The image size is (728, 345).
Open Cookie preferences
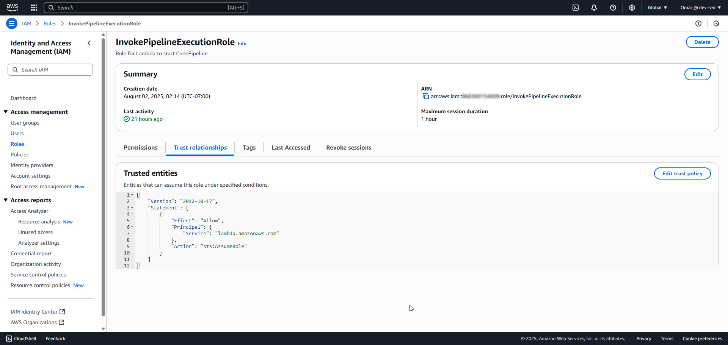click(702, 339)
